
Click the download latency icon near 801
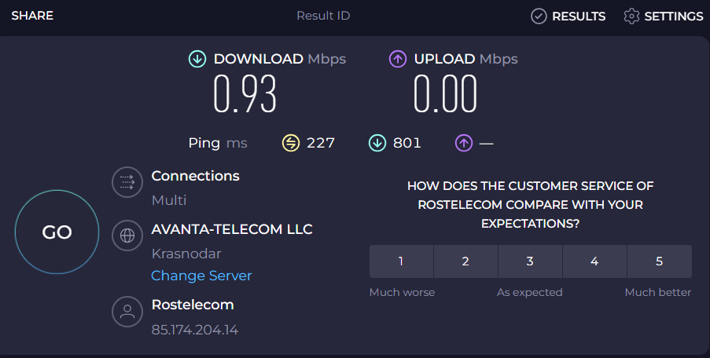tap(377, 143)
